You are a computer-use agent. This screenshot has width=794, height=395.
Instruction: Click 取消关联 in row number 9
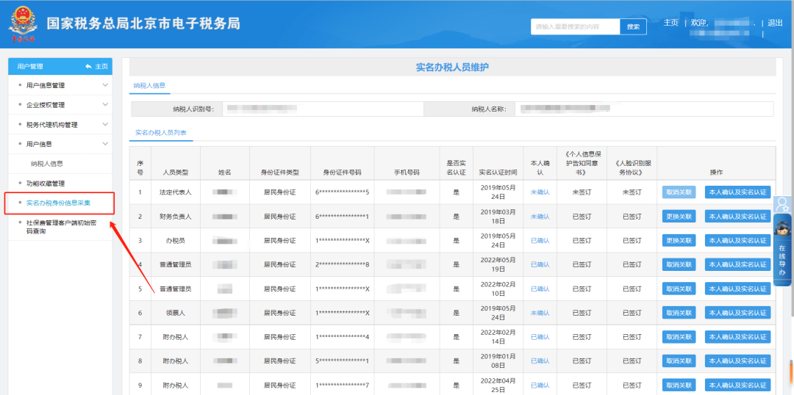[x=679, y=385]
